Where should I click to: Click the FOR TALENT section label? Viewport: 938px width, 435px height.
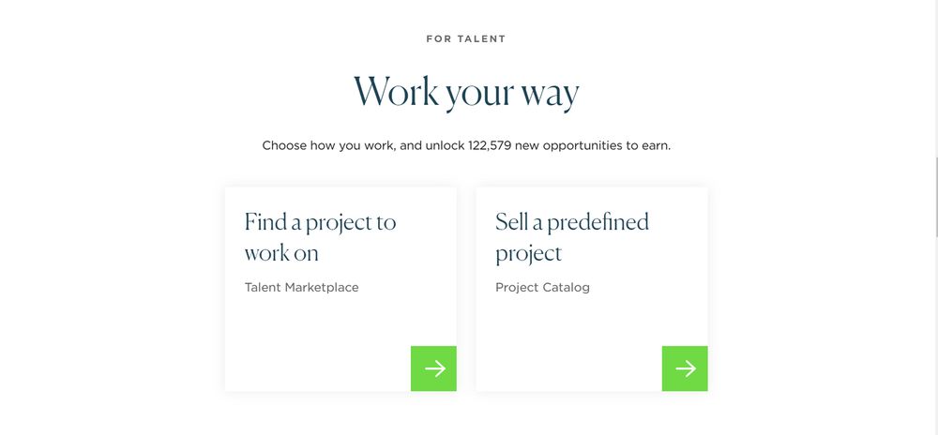[x=466, y=38]
